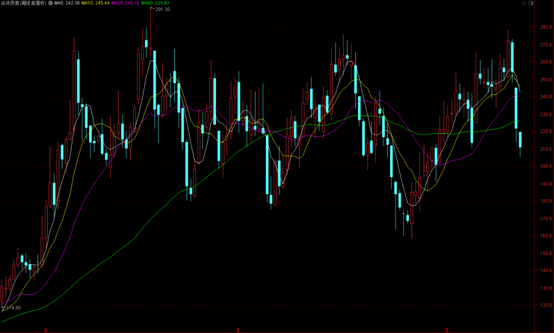This screenshot has width=554, height=333.
Task: Select the magenta MA20: 240.18 label
Action: point(125,3)
